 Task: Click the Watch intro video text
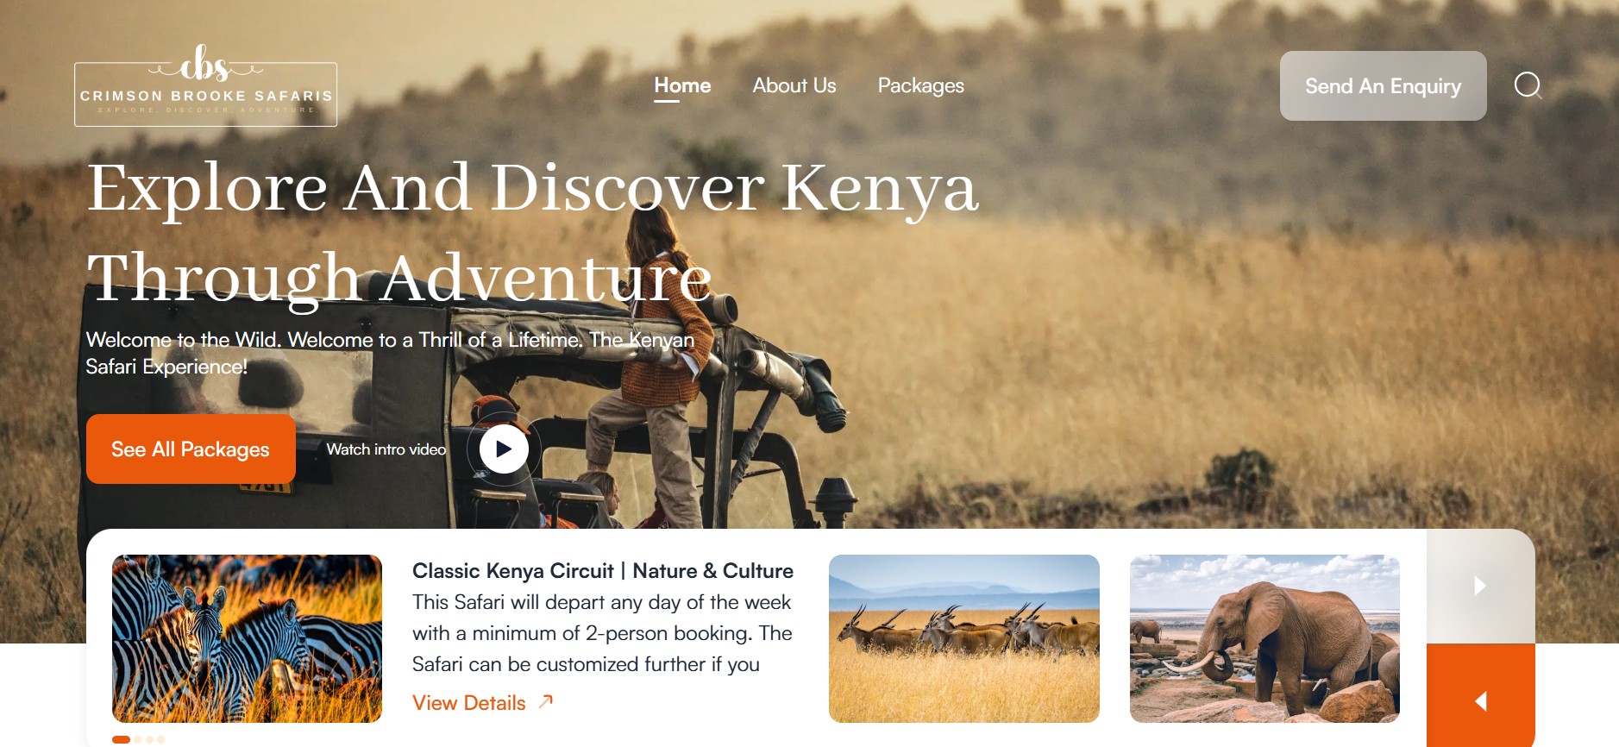point(386,449)
